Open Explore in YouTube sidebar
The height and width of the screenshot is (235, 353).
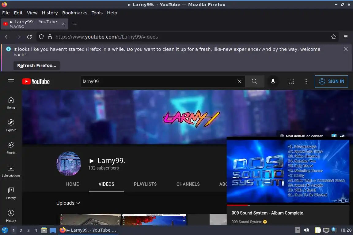[11, 125]
